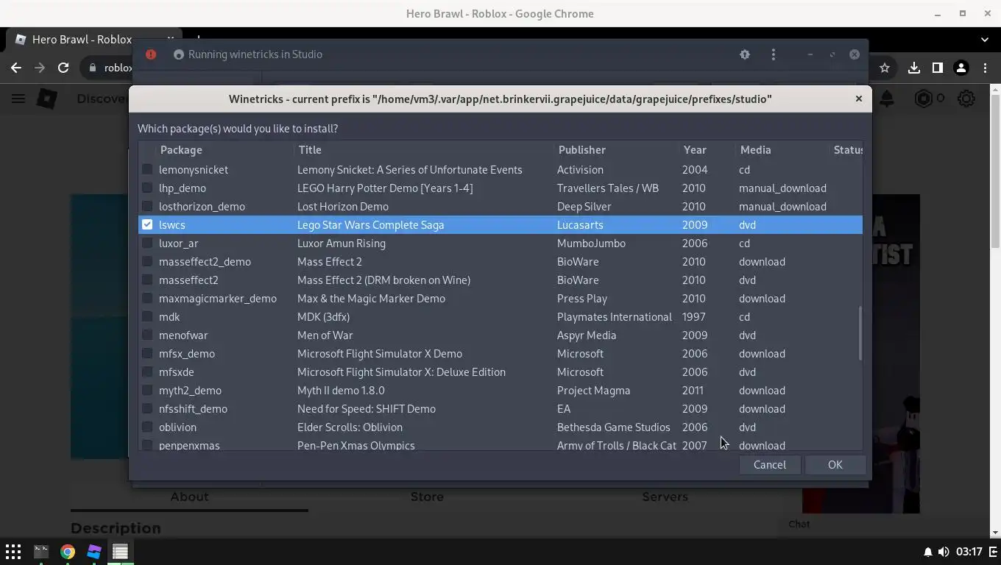Open the Grapejuice three-dot menu
Screen dimensions: 1001x565
[x=773, y=54]
